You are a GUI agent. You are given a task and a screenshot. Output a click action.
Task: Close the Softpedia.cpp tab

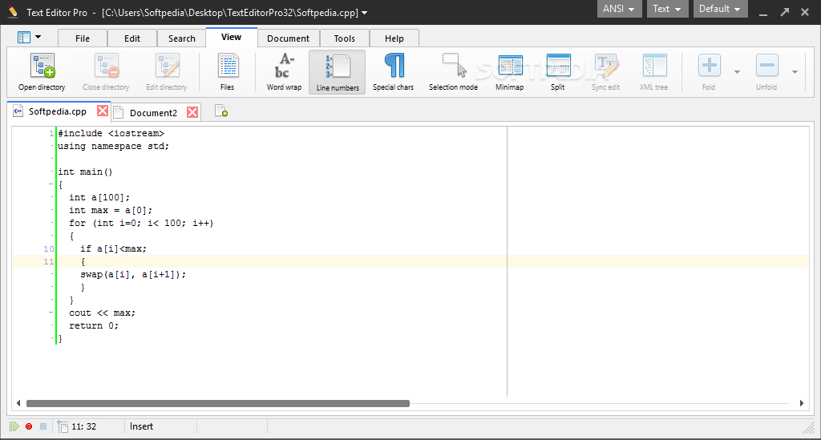103,111
